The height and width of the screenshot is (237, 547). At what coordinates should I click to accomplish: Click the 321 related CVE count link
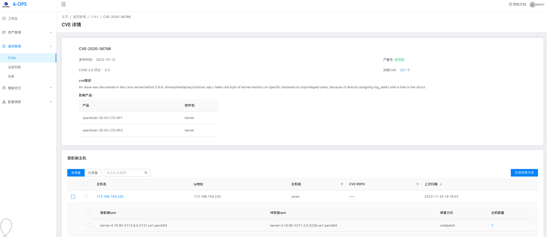[x=403, y=70]
